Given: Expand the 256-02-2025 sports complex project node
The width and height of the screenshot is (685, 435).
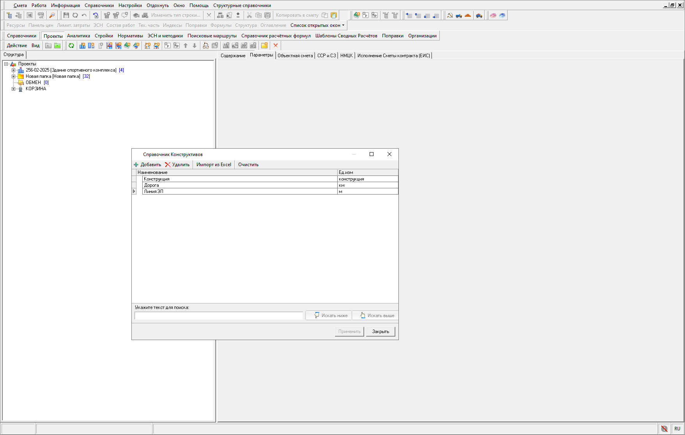Looking at the screenshot, I should click(x=13, y=70).
